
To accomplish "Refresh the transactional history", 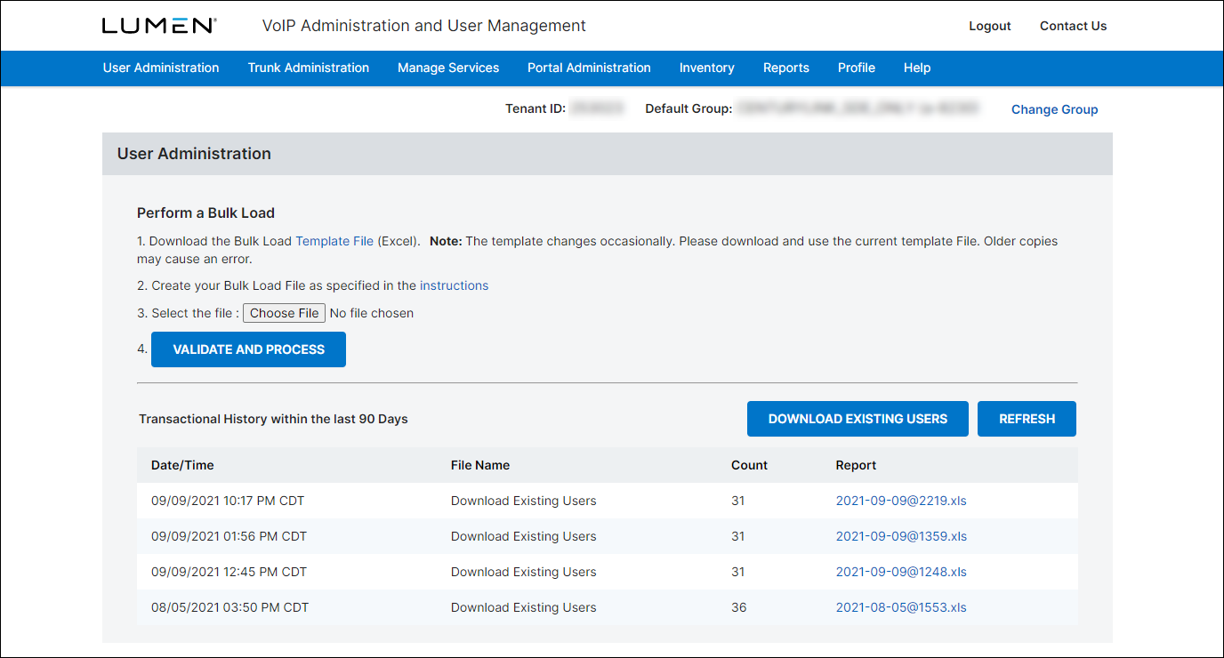I will point(1027,419).
